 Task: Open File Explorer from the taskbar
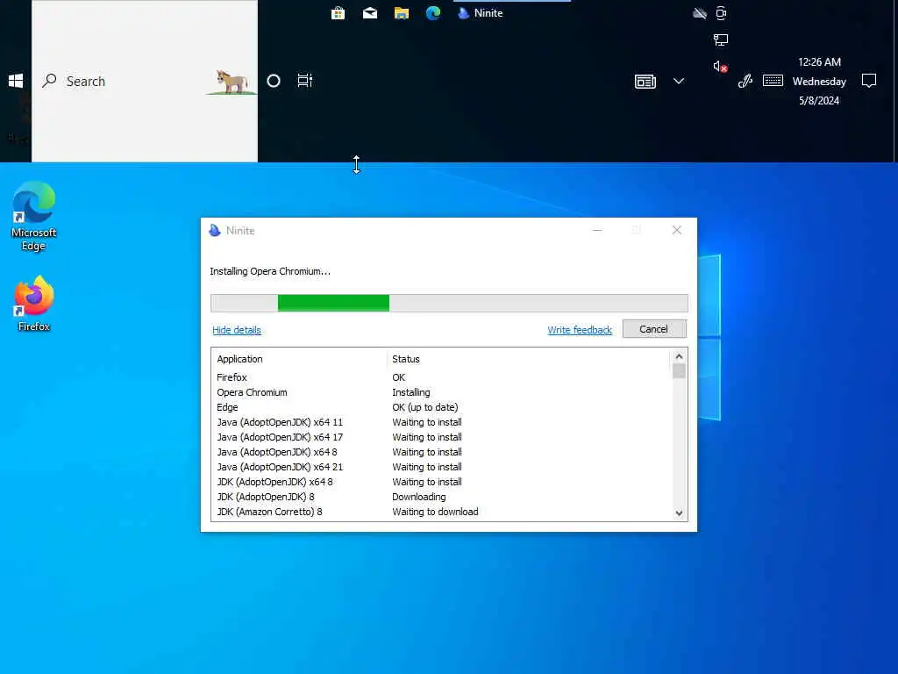click(402, 13)
